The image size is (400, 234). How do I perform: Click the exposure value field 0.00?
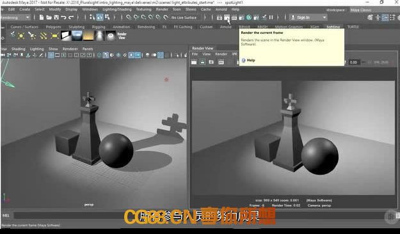[x=353, y=62]
